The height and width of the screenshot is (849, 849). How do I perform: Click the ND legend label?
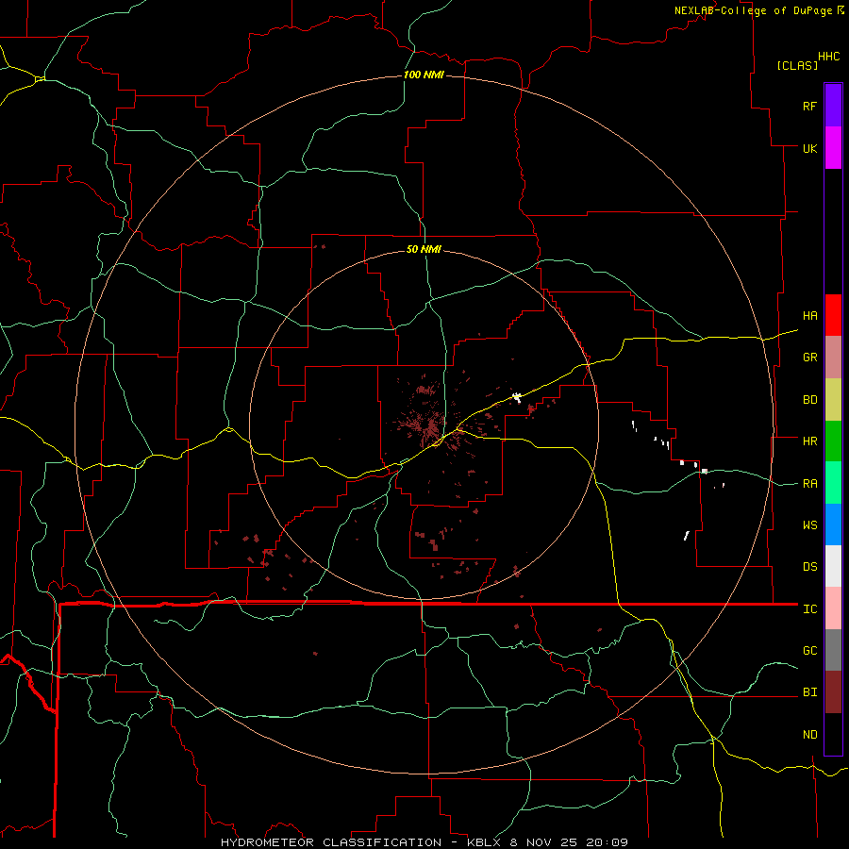pos(809,735)
